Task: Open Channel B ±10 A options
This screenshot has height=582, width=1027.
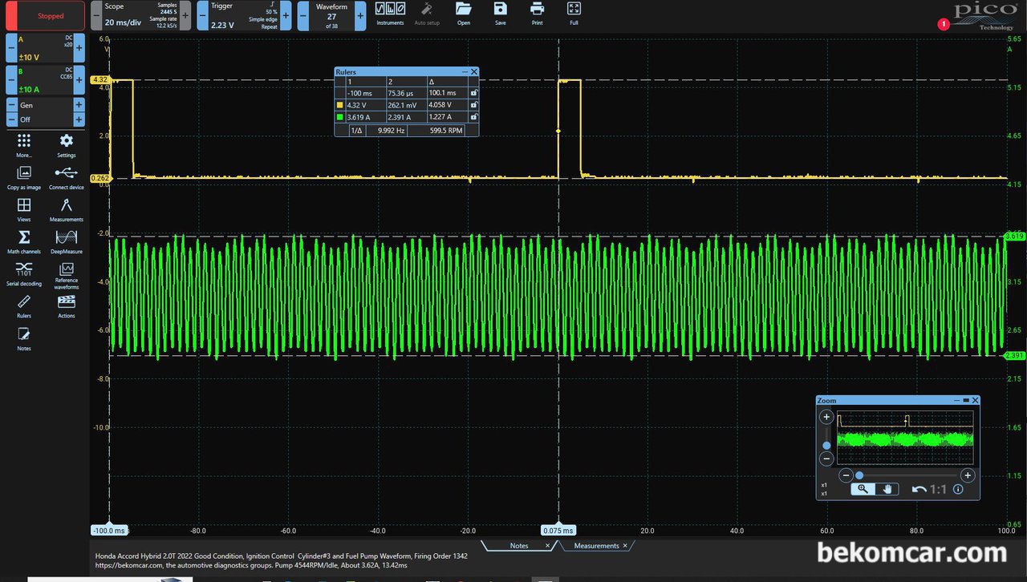Action: pyautogui.click(x=45, y=80)
